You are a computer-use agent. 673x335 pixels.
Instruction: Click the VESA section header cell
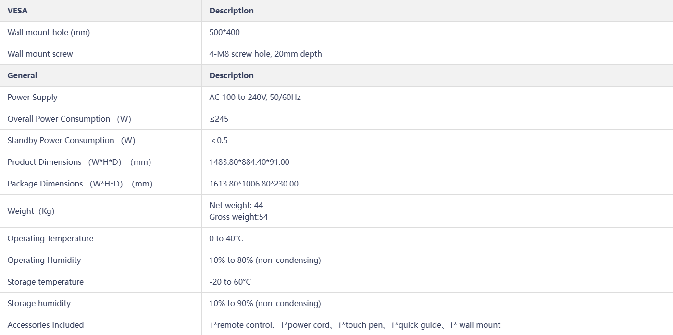pos(100,11)
